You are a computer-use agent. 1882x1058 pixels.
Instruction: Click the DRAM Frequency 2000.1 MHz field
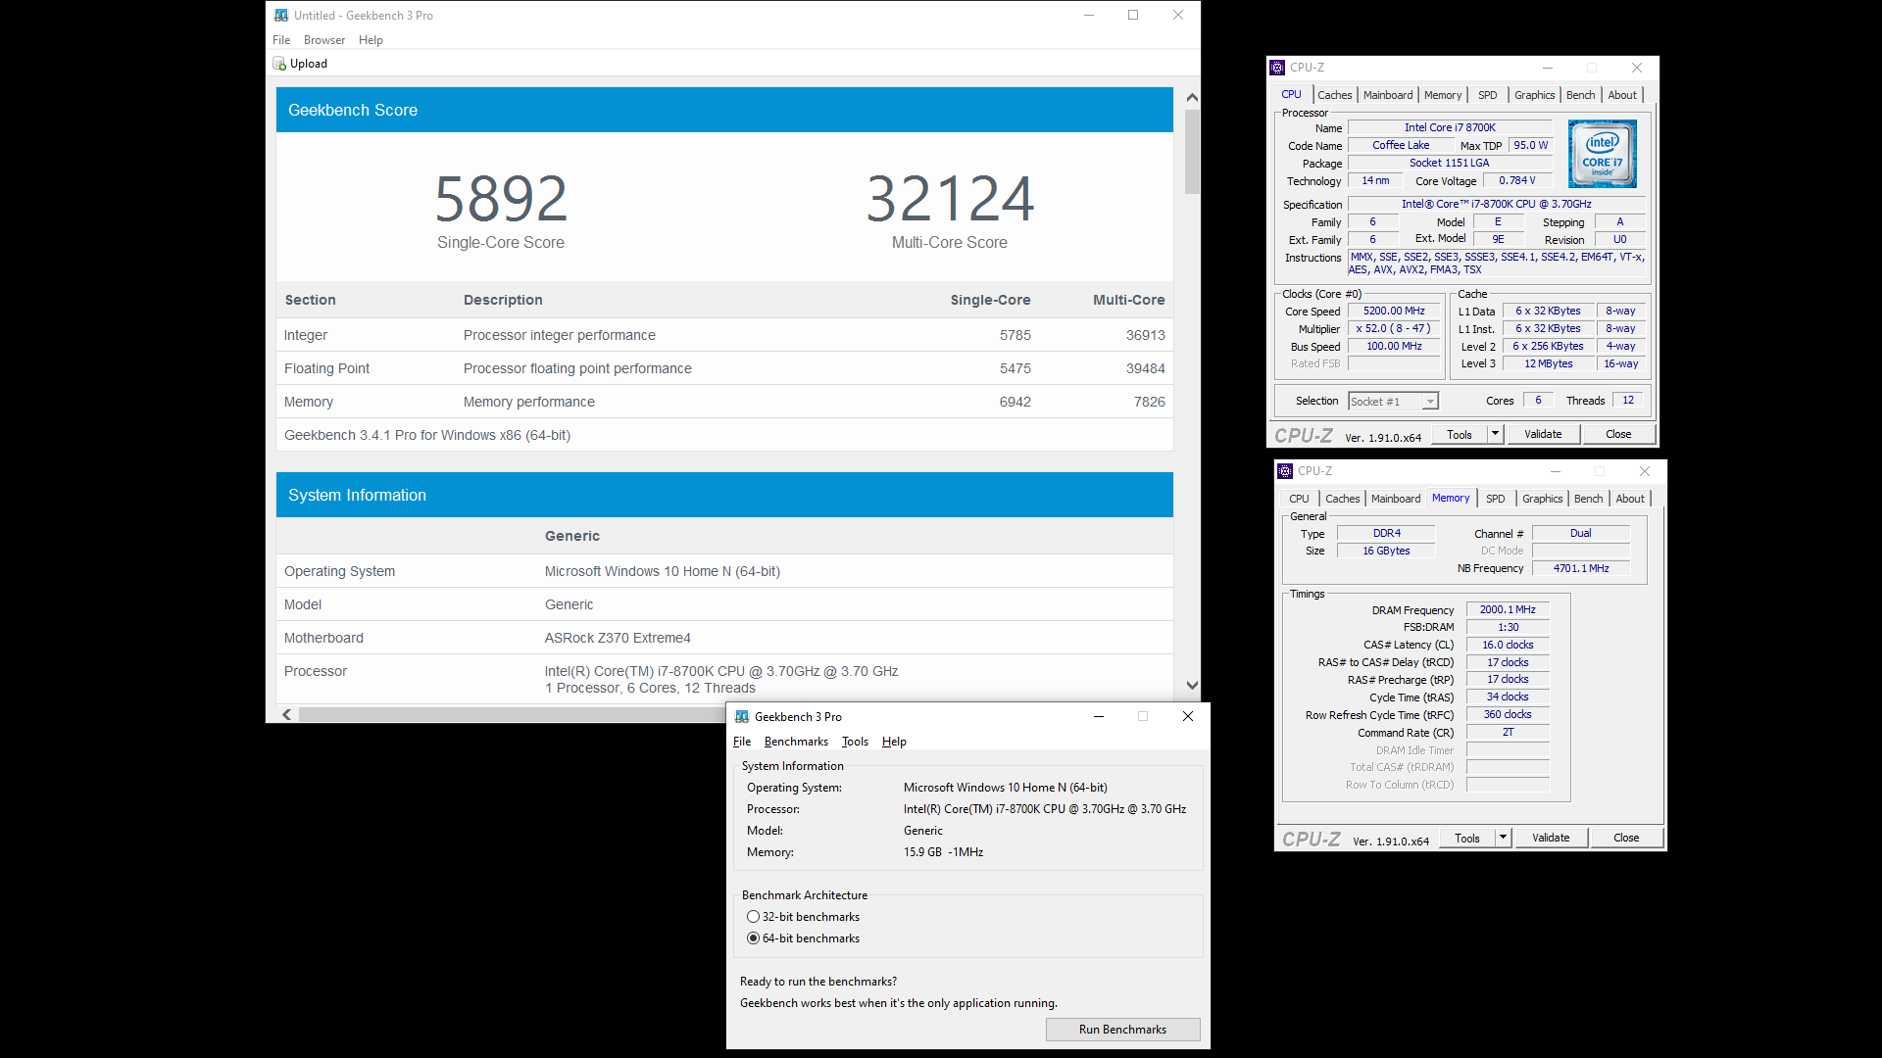[x=1508, y=609]
